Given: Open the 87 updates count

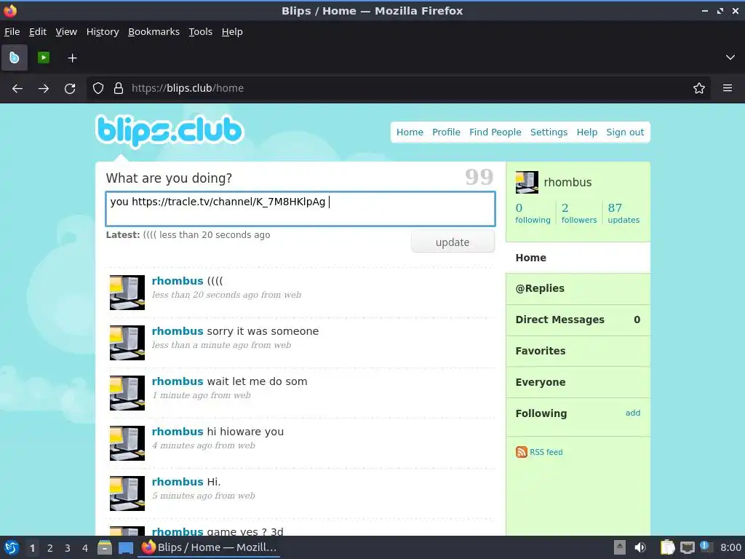Looking at the screenshot, I should pos(624,213).
